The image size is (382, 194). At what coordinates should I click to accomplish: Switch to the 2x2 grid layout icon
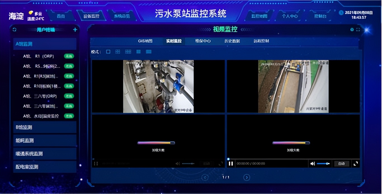[118, 52]
